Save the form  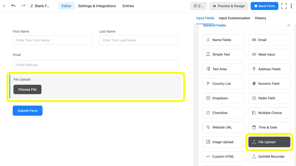click(264, 5)
